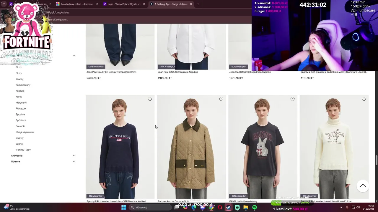Collapse the clothing category list chevron
This screenshot has height=212, width=378.
coord(74,55)
